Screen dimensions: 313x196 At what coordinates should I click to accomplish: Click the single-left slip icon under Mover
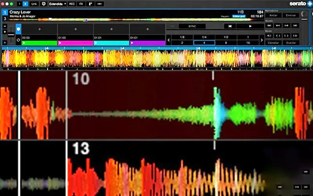point(278,36)
